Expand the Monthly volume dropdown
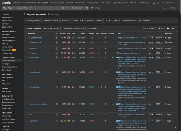181x131 pixels. (33, 21)
